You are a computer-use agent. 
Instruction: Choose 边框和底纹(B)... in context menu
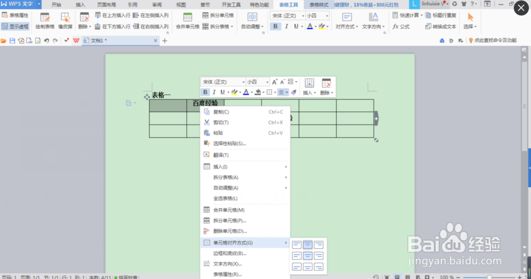point(245,253)
